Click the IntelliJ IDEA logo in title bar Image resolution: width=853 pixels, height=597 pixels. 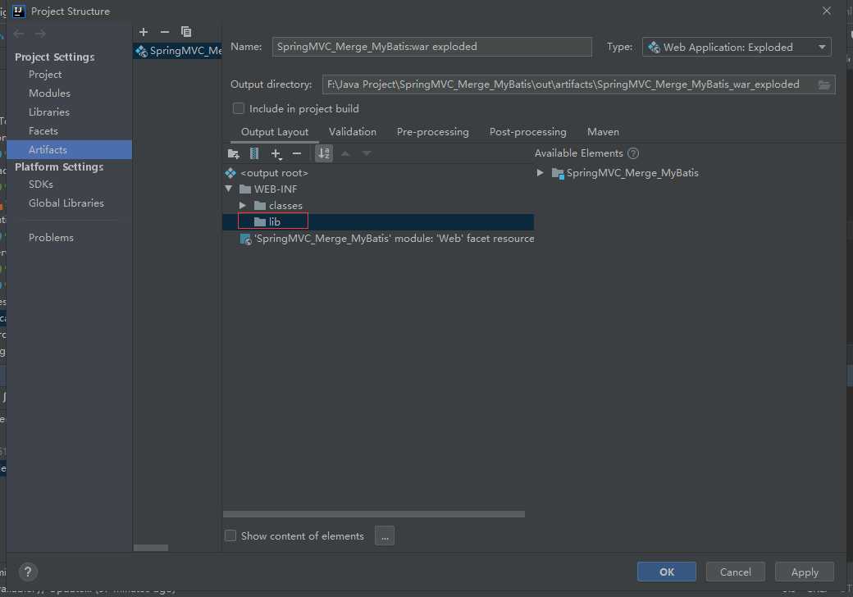pyautogui.click(x=19, y=11)
